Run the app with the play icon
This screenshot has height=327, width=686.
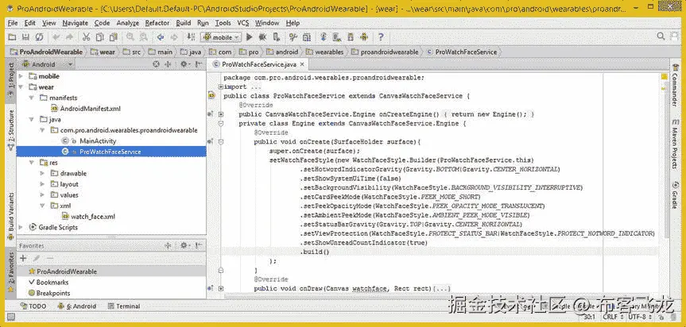250,37
